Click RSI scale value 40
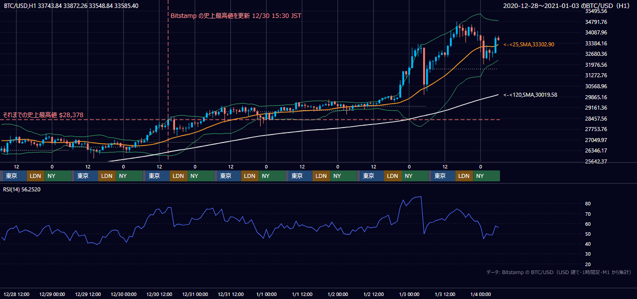637x299 pixels. click(x=588, y=244)
